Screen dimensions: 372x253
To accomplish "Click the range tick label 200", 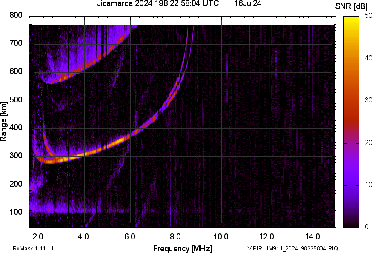I will (16, 184).
